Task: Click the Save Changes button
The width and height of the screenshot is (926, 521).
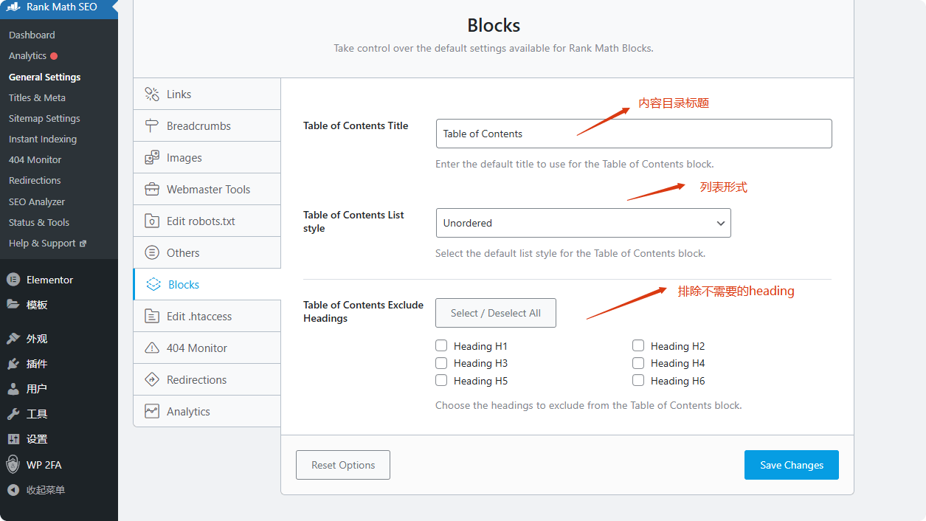Action: (791, 465)
